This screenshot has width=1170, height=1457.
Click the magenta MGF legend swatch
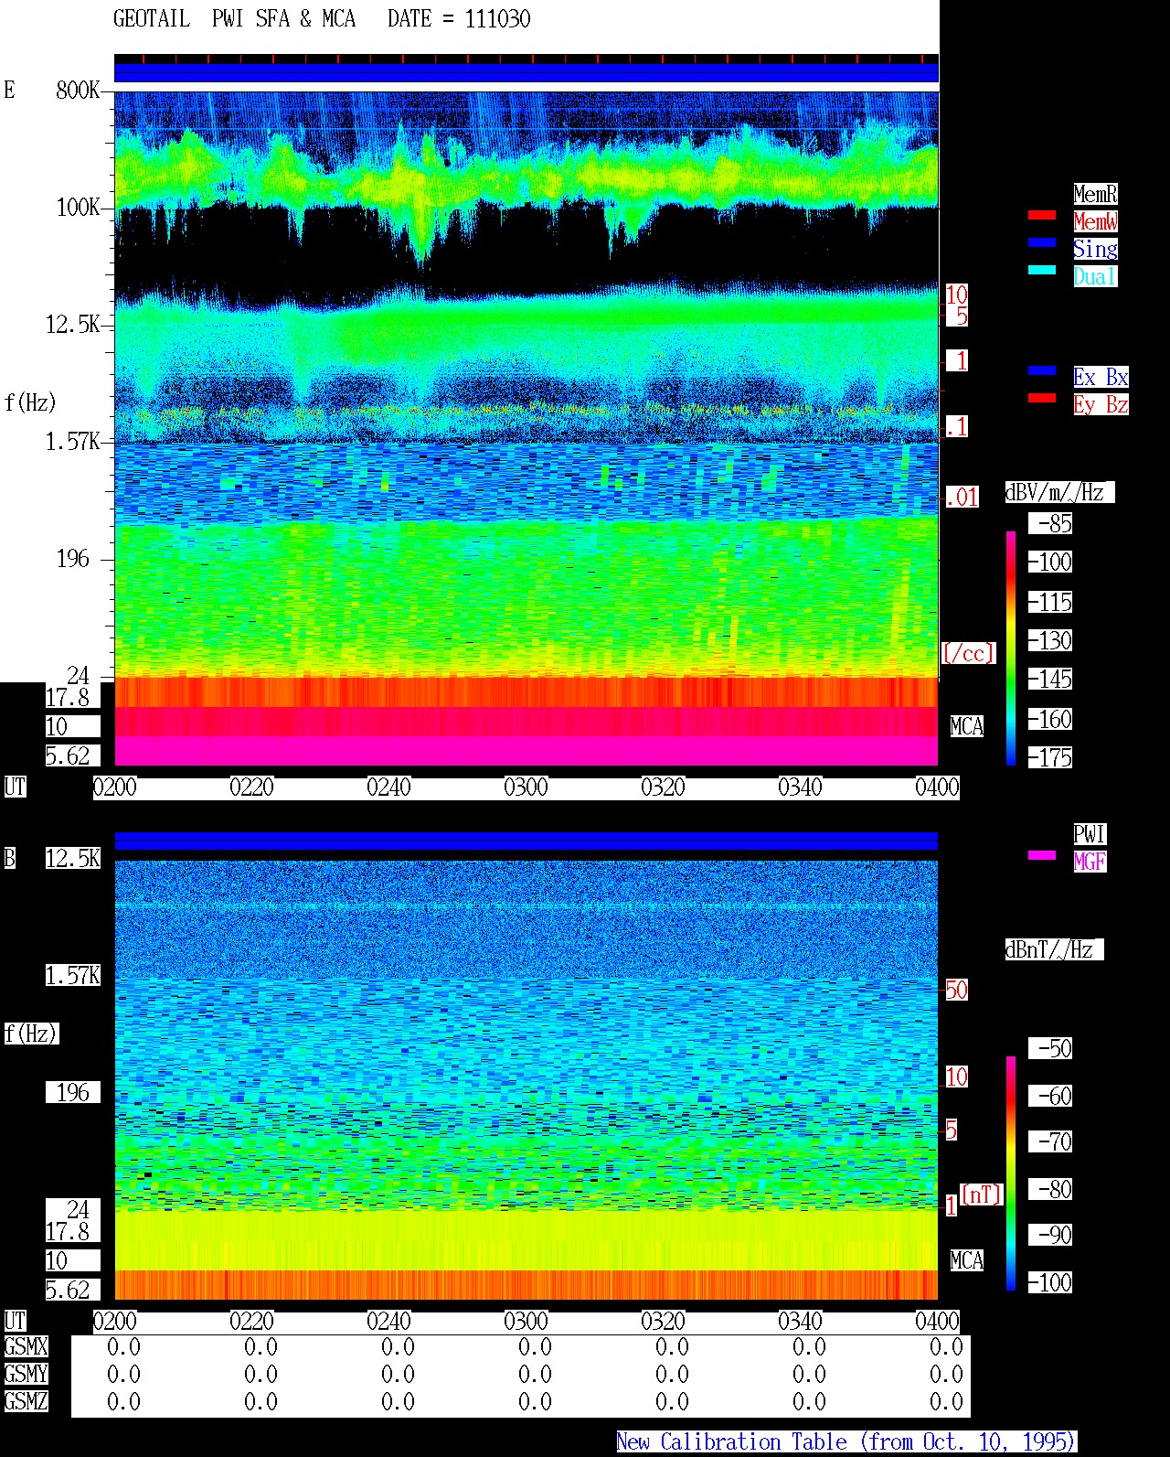click(x=1041, y=855)
